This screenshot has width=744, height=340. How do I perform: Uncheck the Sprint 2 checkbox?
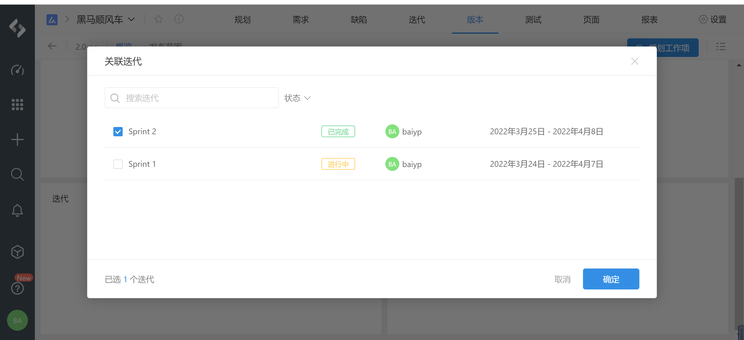coord(118,132)
